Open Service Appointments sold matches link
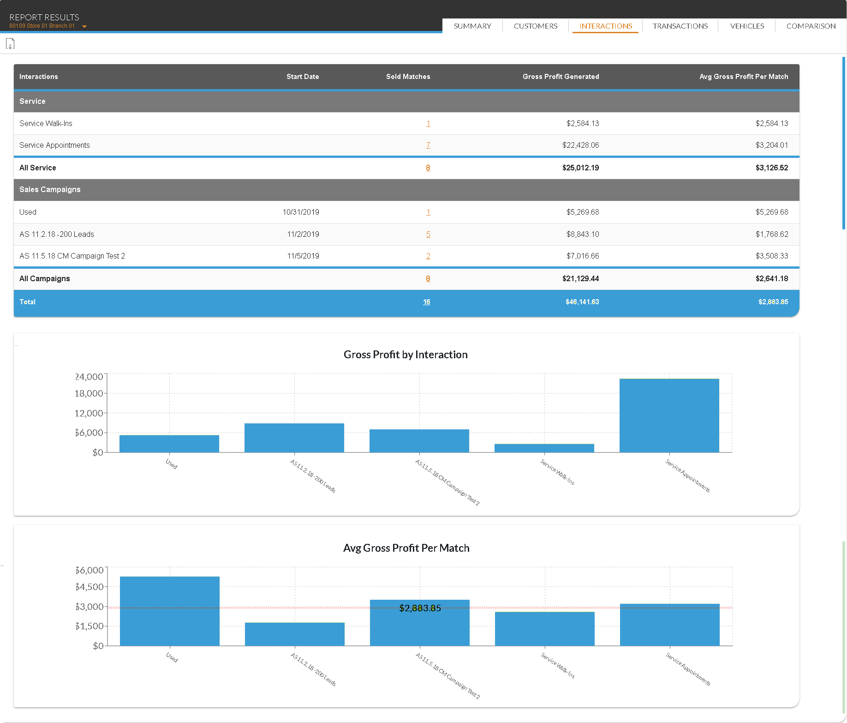The image size is (847, 723). 428,145
